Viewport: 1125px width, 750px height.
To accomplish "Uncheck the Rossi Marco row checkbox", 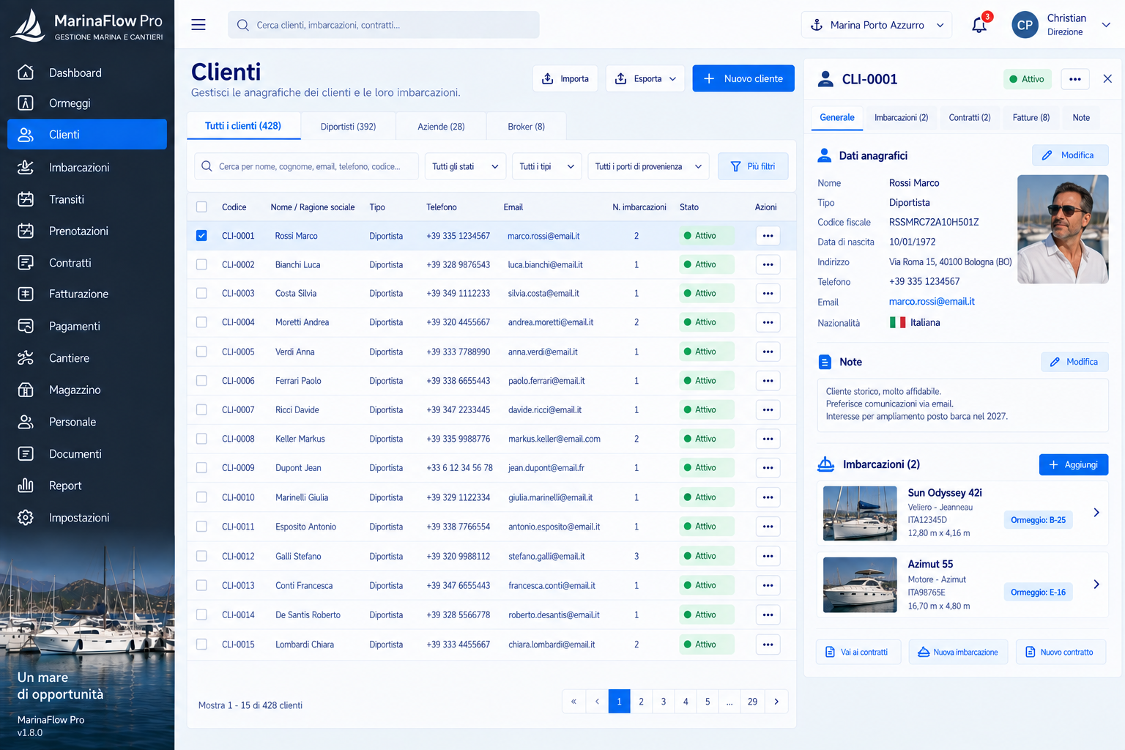I will point(201,236).
